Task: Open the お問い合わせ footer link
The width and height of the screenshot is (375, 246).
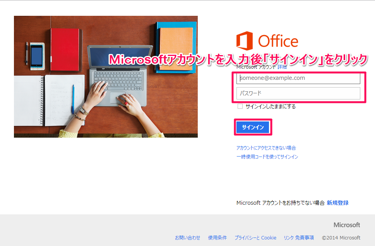Action: [187, 238]
